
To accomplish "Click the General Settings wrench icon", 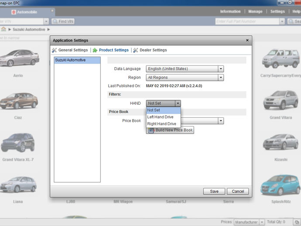I will [x=55, y=50].
